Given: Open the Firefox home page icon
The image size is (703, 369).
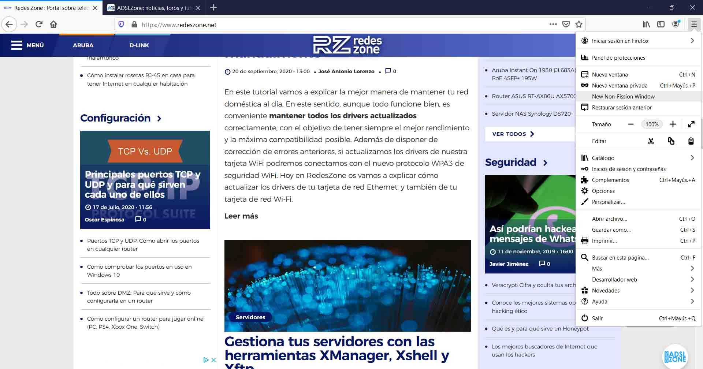Looking at the screenshot, I should (x=53, y=25).
